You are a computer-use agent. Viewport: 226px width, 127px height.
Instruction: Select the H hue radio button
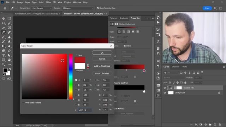point(76,80)
